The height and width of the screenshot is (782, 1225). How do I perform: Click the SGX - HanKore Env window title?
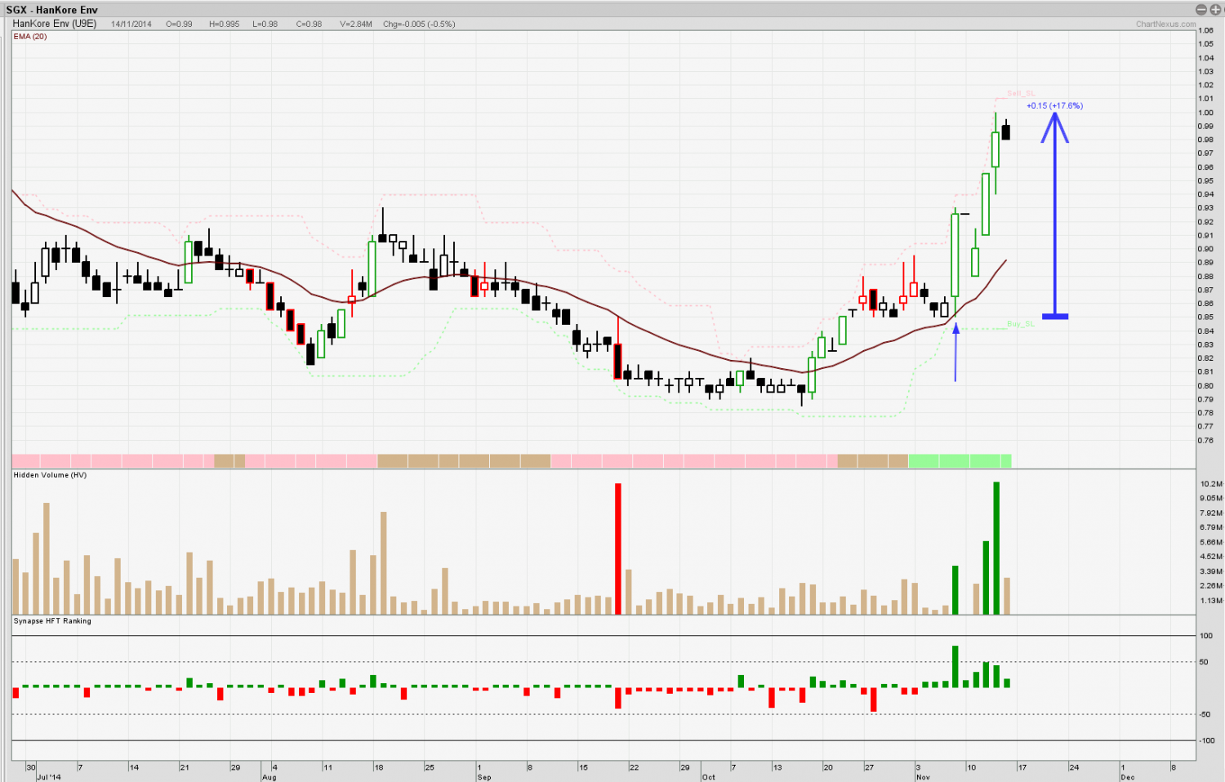[52, 10]
